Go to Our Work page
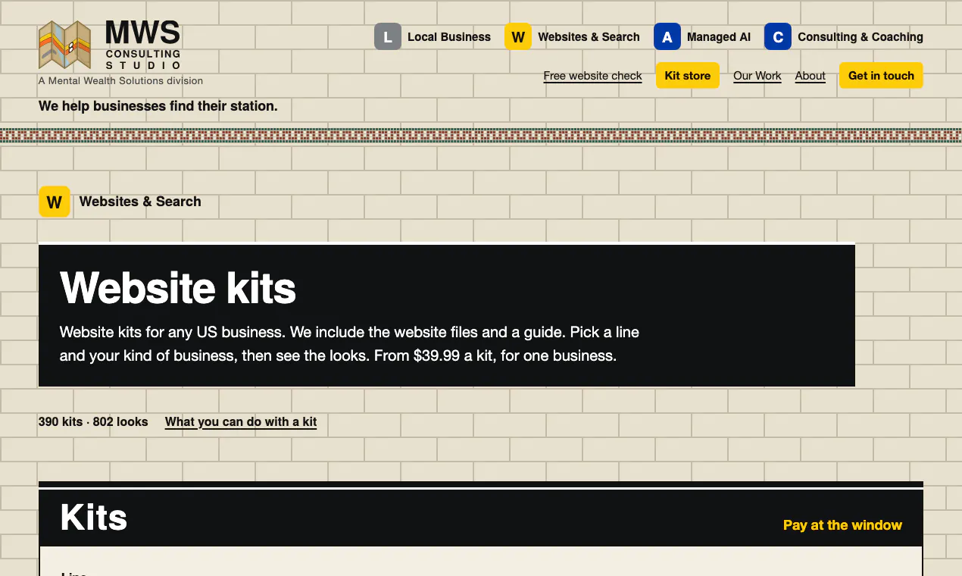962x576 pixels. tap(757, 76)
